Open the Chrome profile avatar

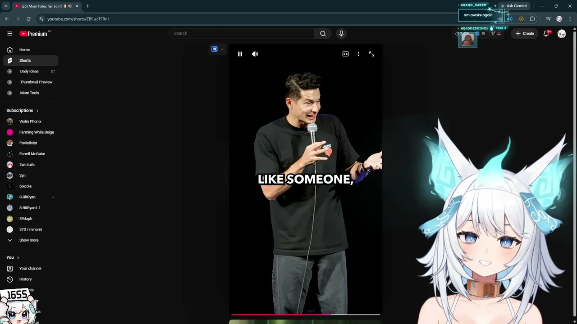559,19
